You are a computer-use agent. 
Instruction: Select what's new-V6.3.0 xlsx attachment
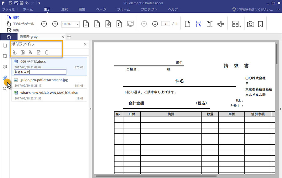point(49,95)
